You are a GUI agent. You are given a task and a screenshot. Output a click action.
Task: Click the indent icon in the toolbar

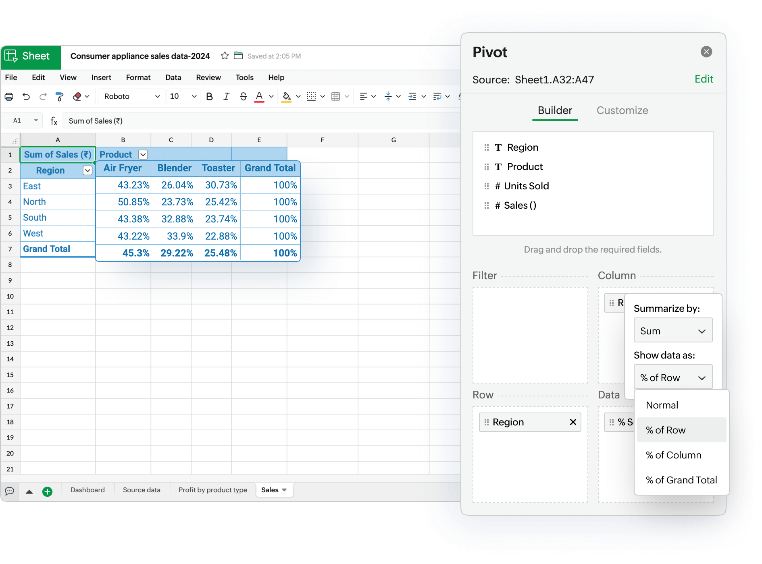pyautogui.click(x=412, y=96)
